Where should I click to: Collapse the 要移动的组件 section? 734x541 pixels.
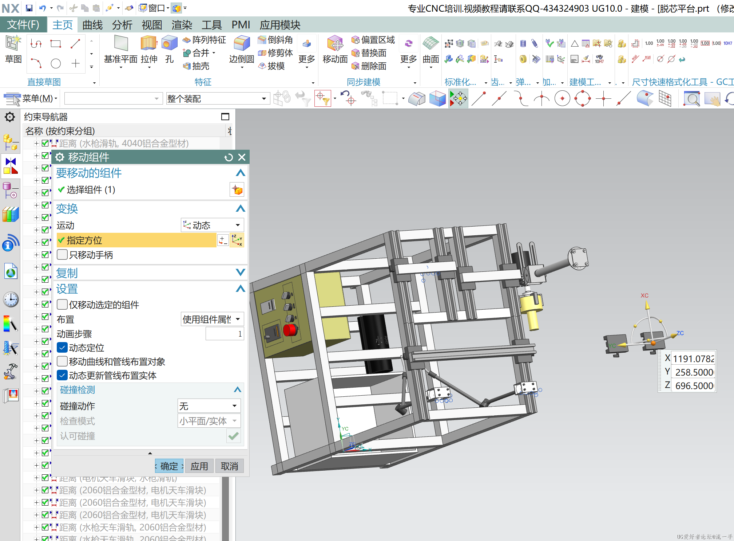click(240, 173)
